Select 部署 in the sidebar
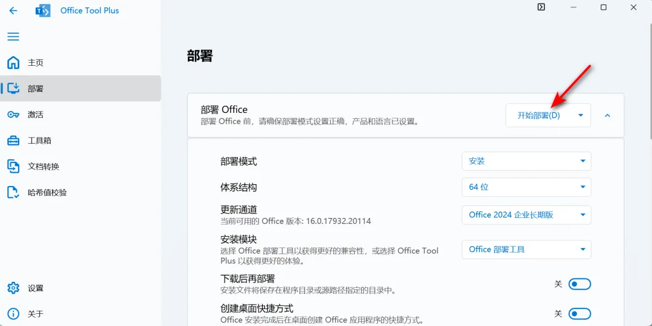 click(81, 89)
